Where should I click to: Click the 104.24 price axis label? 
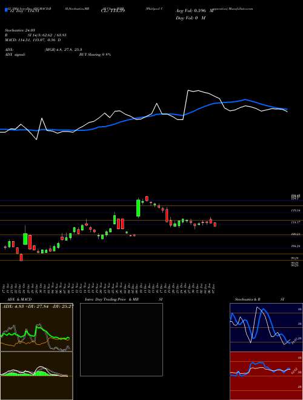click(296, 246)
